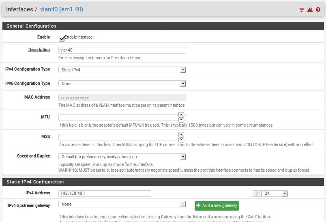This screenshot has height=222, width=326.
Task: Open related settings sliders icon
Action: (302, 10)
